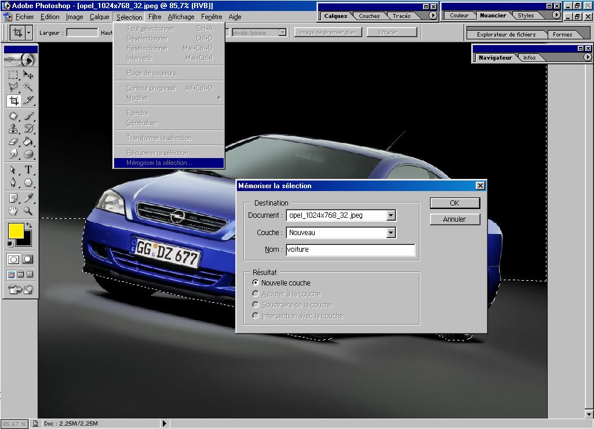Choose Nouvelle couche radio option
Screen dimensions: 594x429
pos(256,283)
